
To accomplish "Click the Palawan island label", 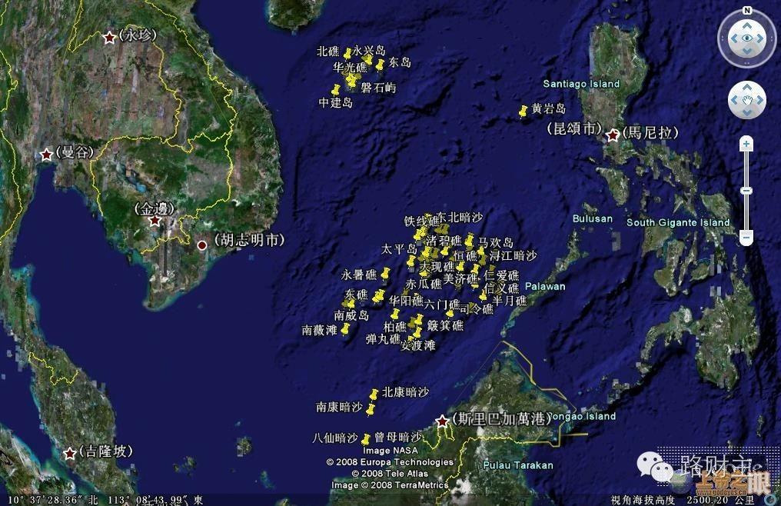I will tap(546, 287).
